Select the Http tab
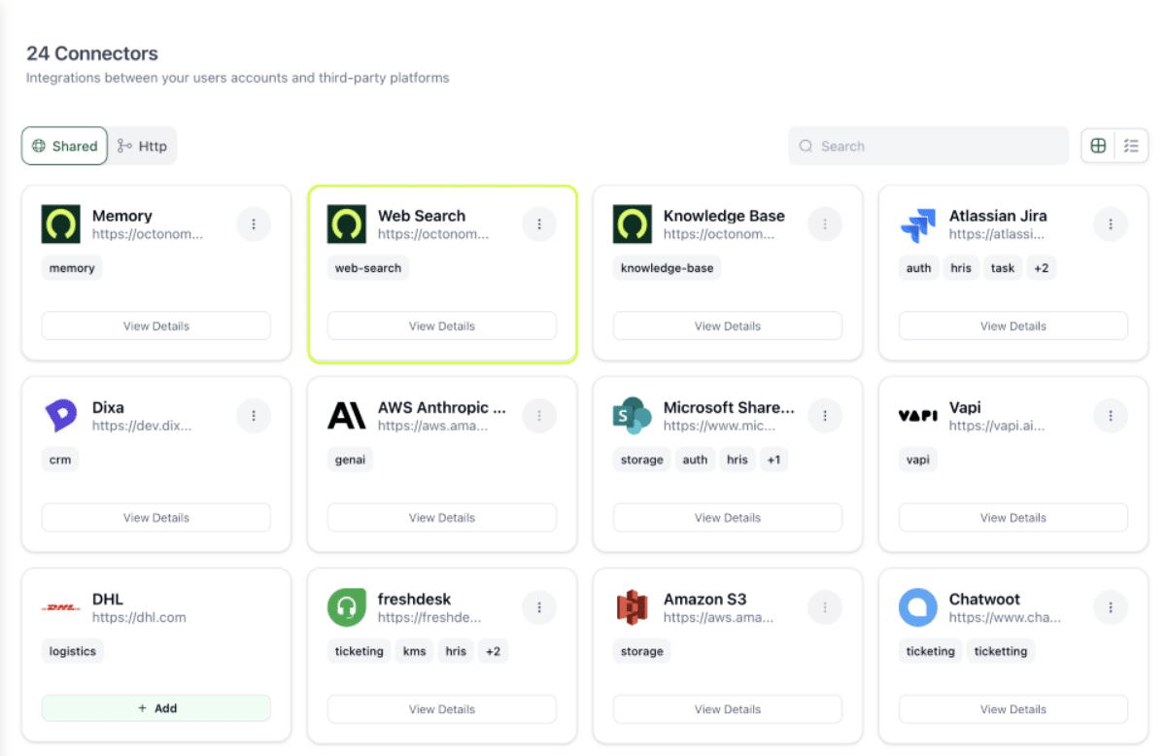 [143, 146]
